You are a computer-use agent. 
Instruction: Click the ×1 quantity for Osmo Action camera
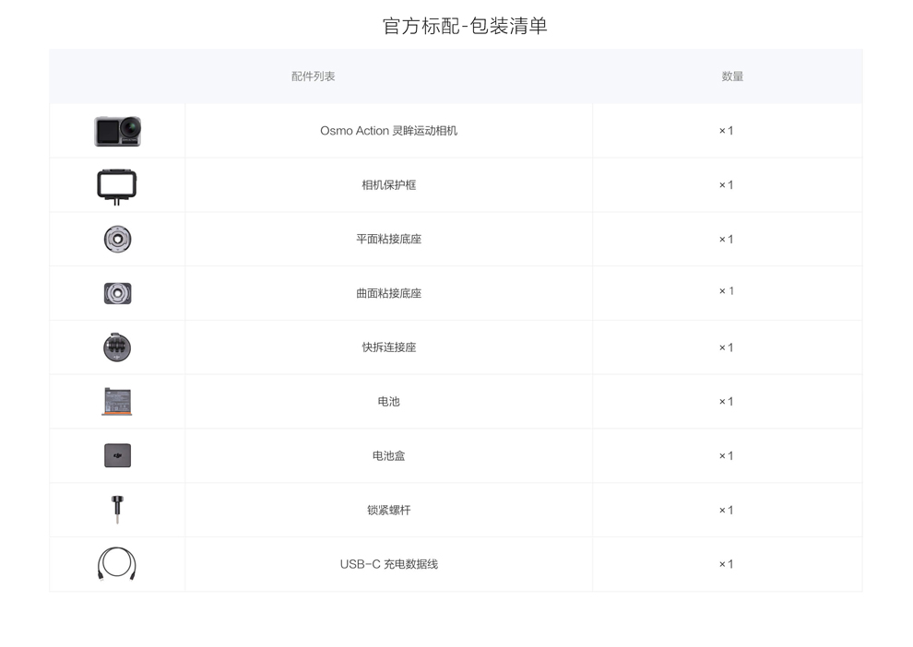coord(726,131)
